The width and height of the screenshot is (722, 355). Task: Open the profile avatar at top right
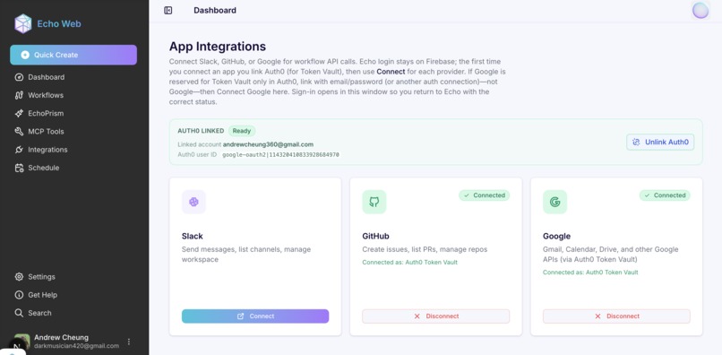click(701, 10)
